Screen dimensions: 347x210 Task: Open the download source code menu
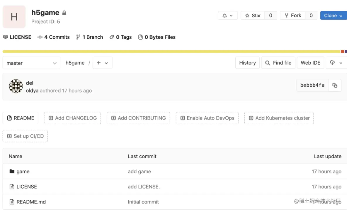tap(336, 63)
